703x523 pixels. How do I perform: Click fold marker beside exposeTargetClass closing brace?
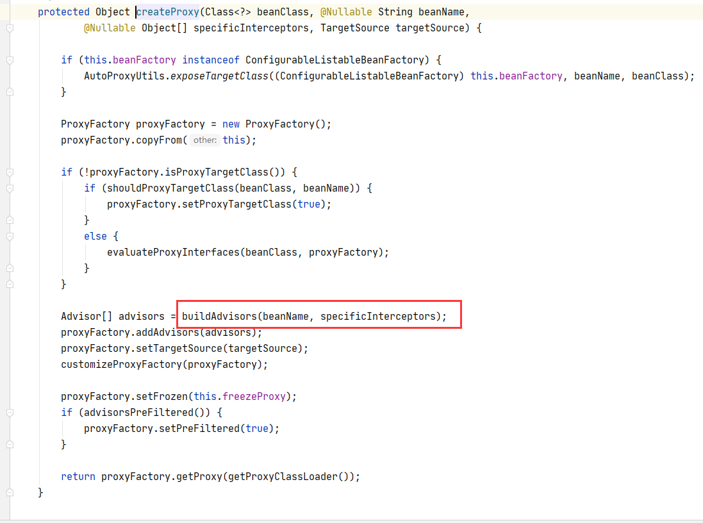[x=9, y=92]
